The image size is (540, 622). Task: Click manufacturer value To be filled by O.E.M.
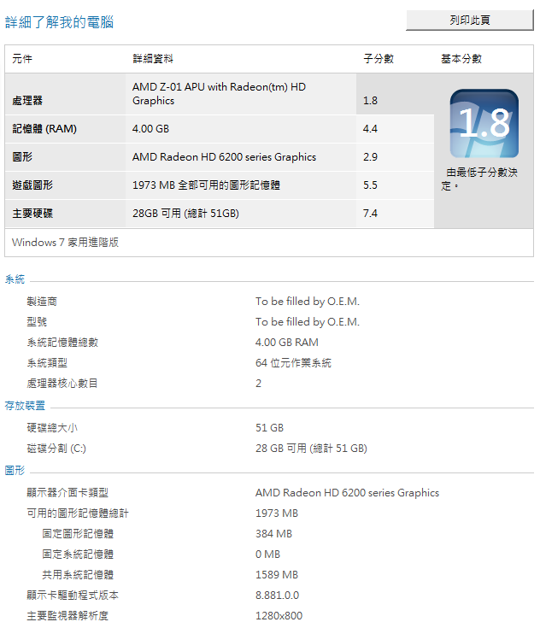click(x=308, y=302)
